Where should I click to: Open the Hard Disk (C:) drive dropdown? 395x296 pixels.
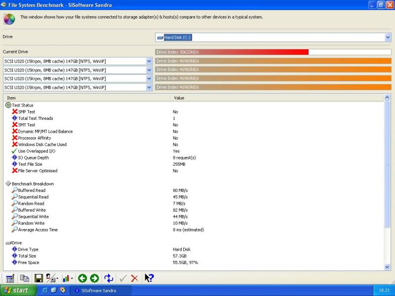tap(388, 37)
